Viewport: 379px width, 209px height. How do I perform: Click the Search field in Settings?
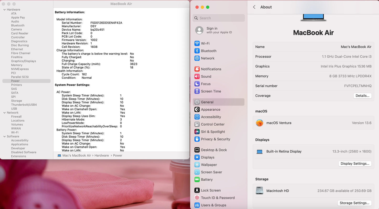click(219, 18)
